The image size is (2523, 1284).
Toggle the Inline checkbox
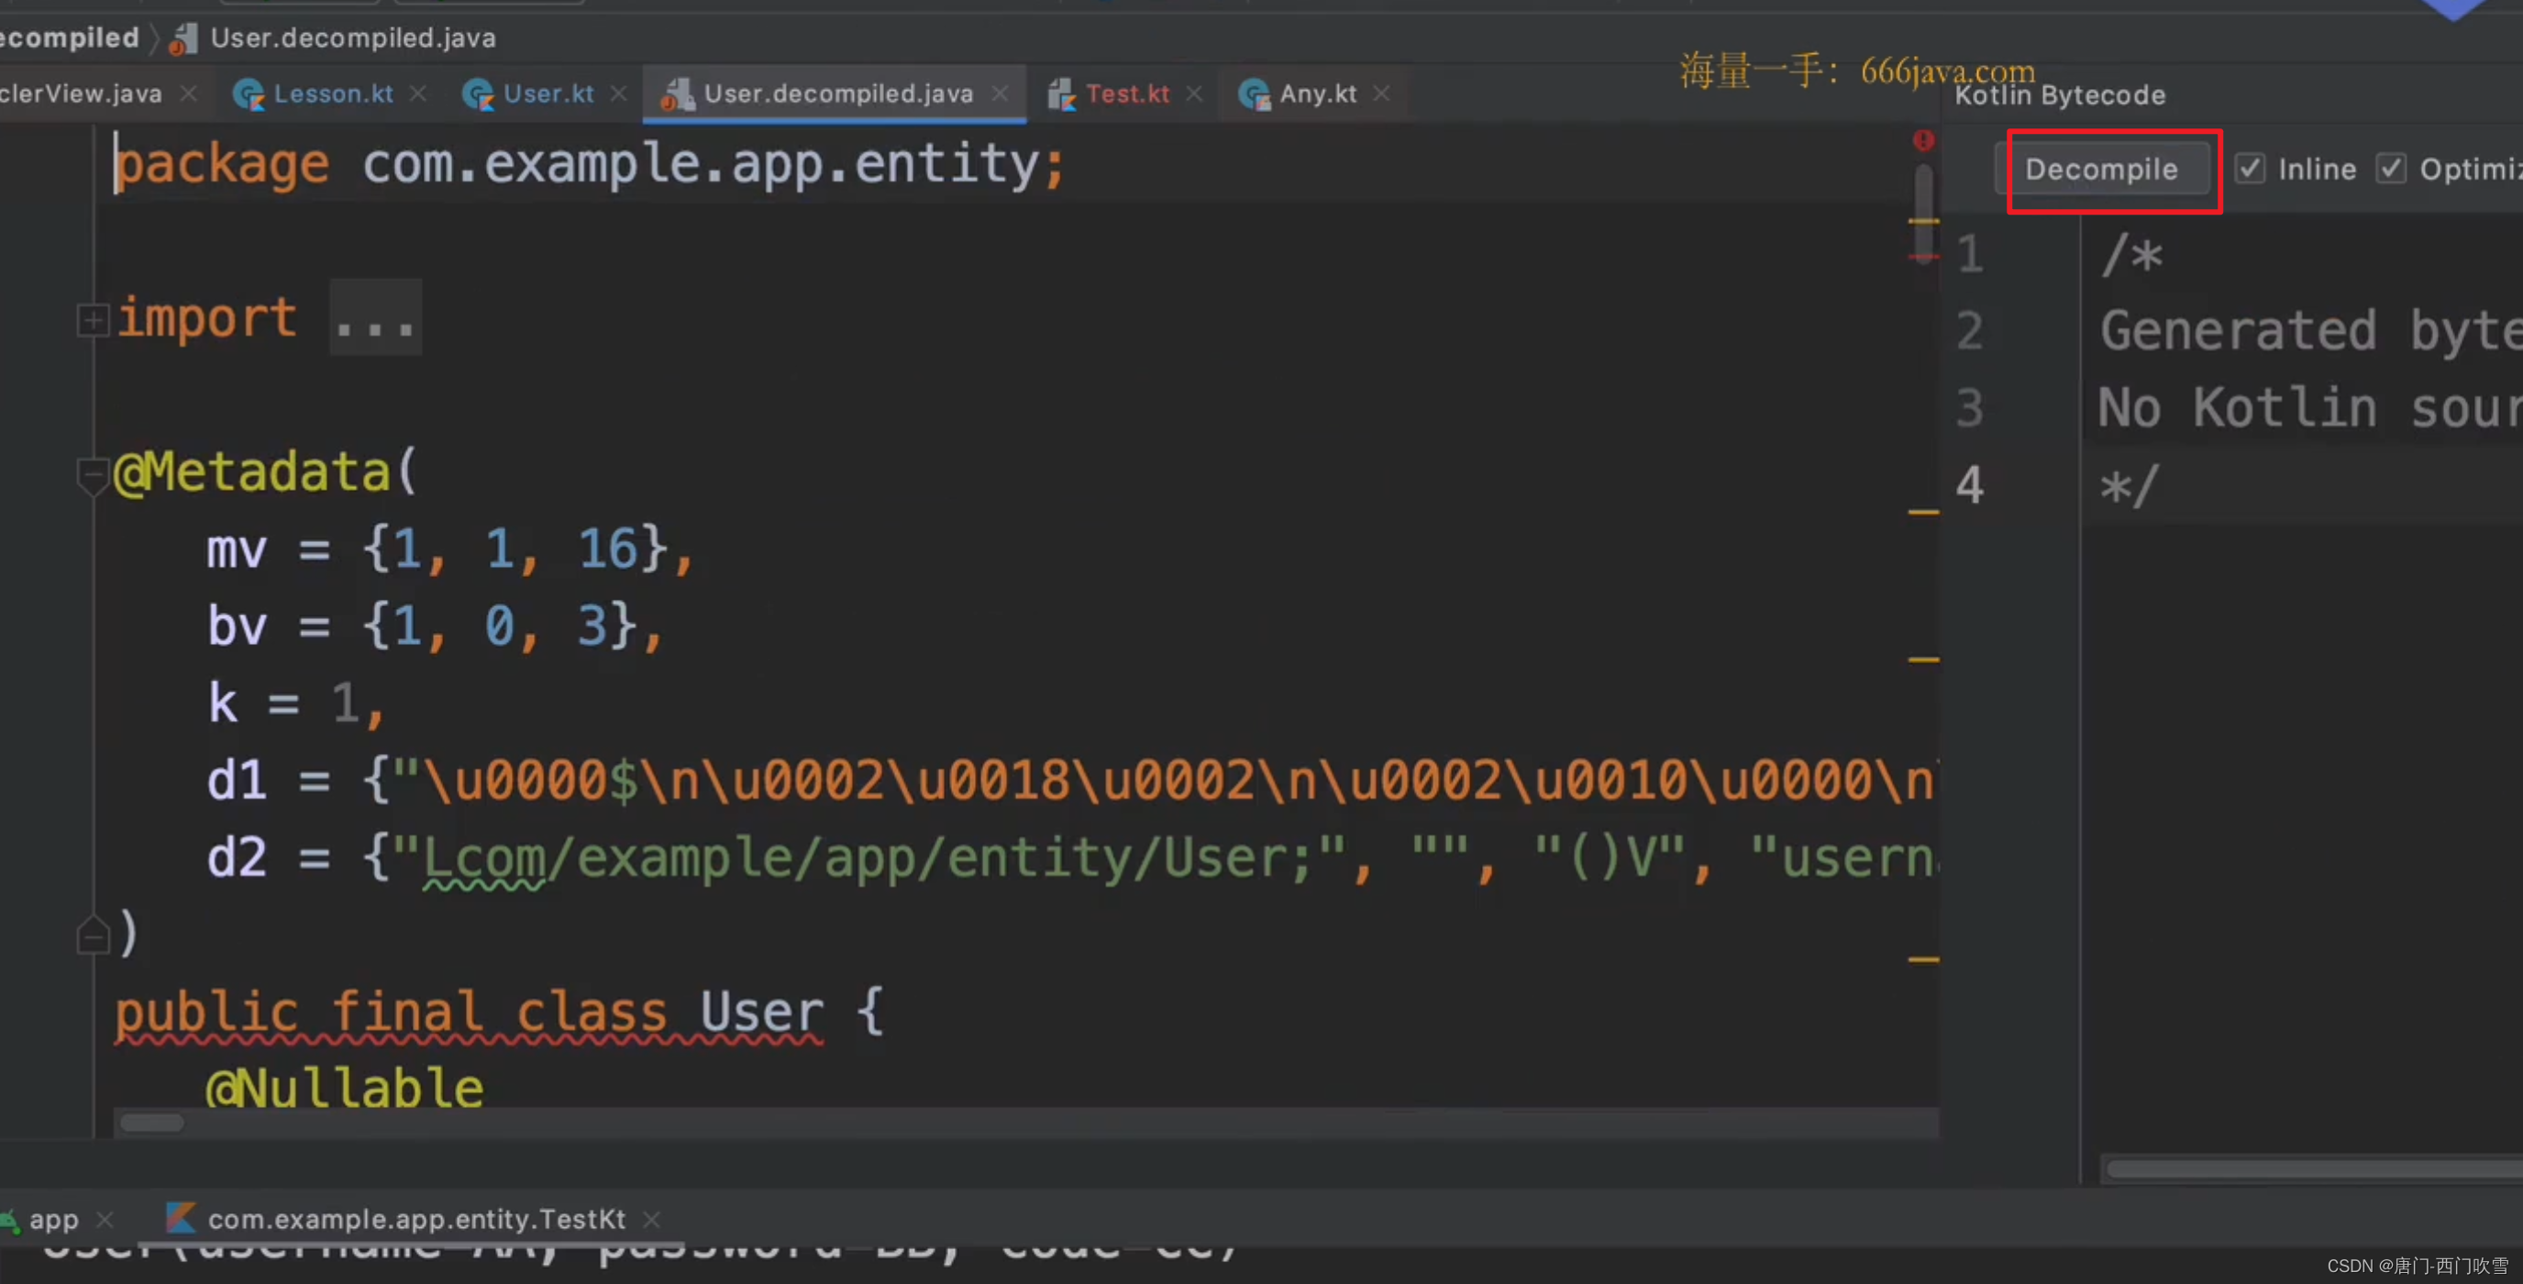point(2250,169)
